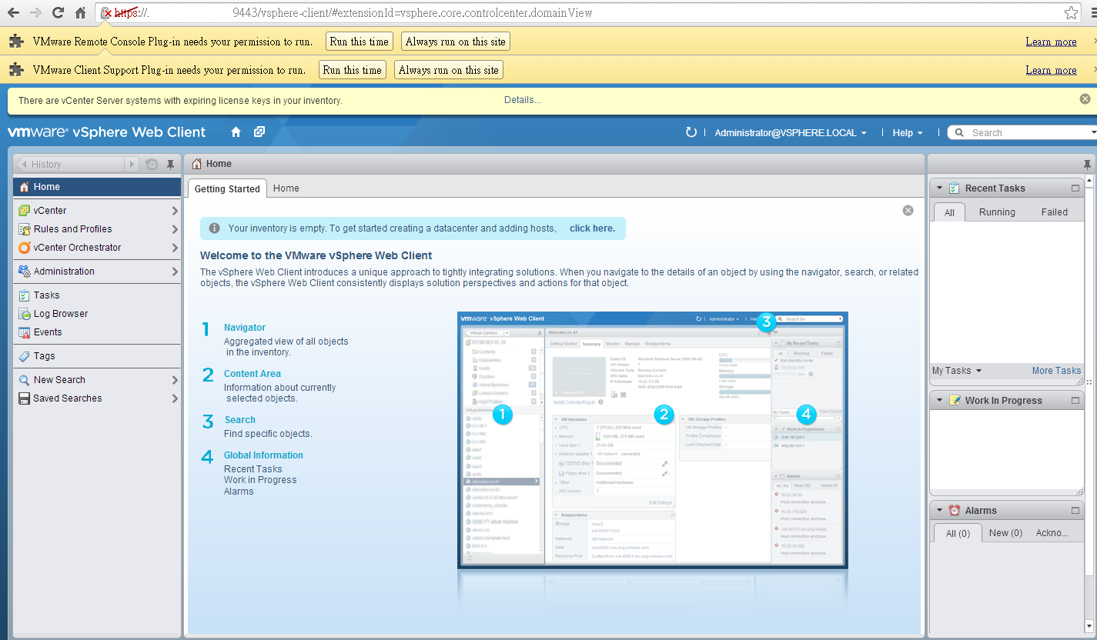This screenshot has height=640, width=1097.
Task: Dismiss the expiring license keys notification
Action: (x=1085, y=98)
